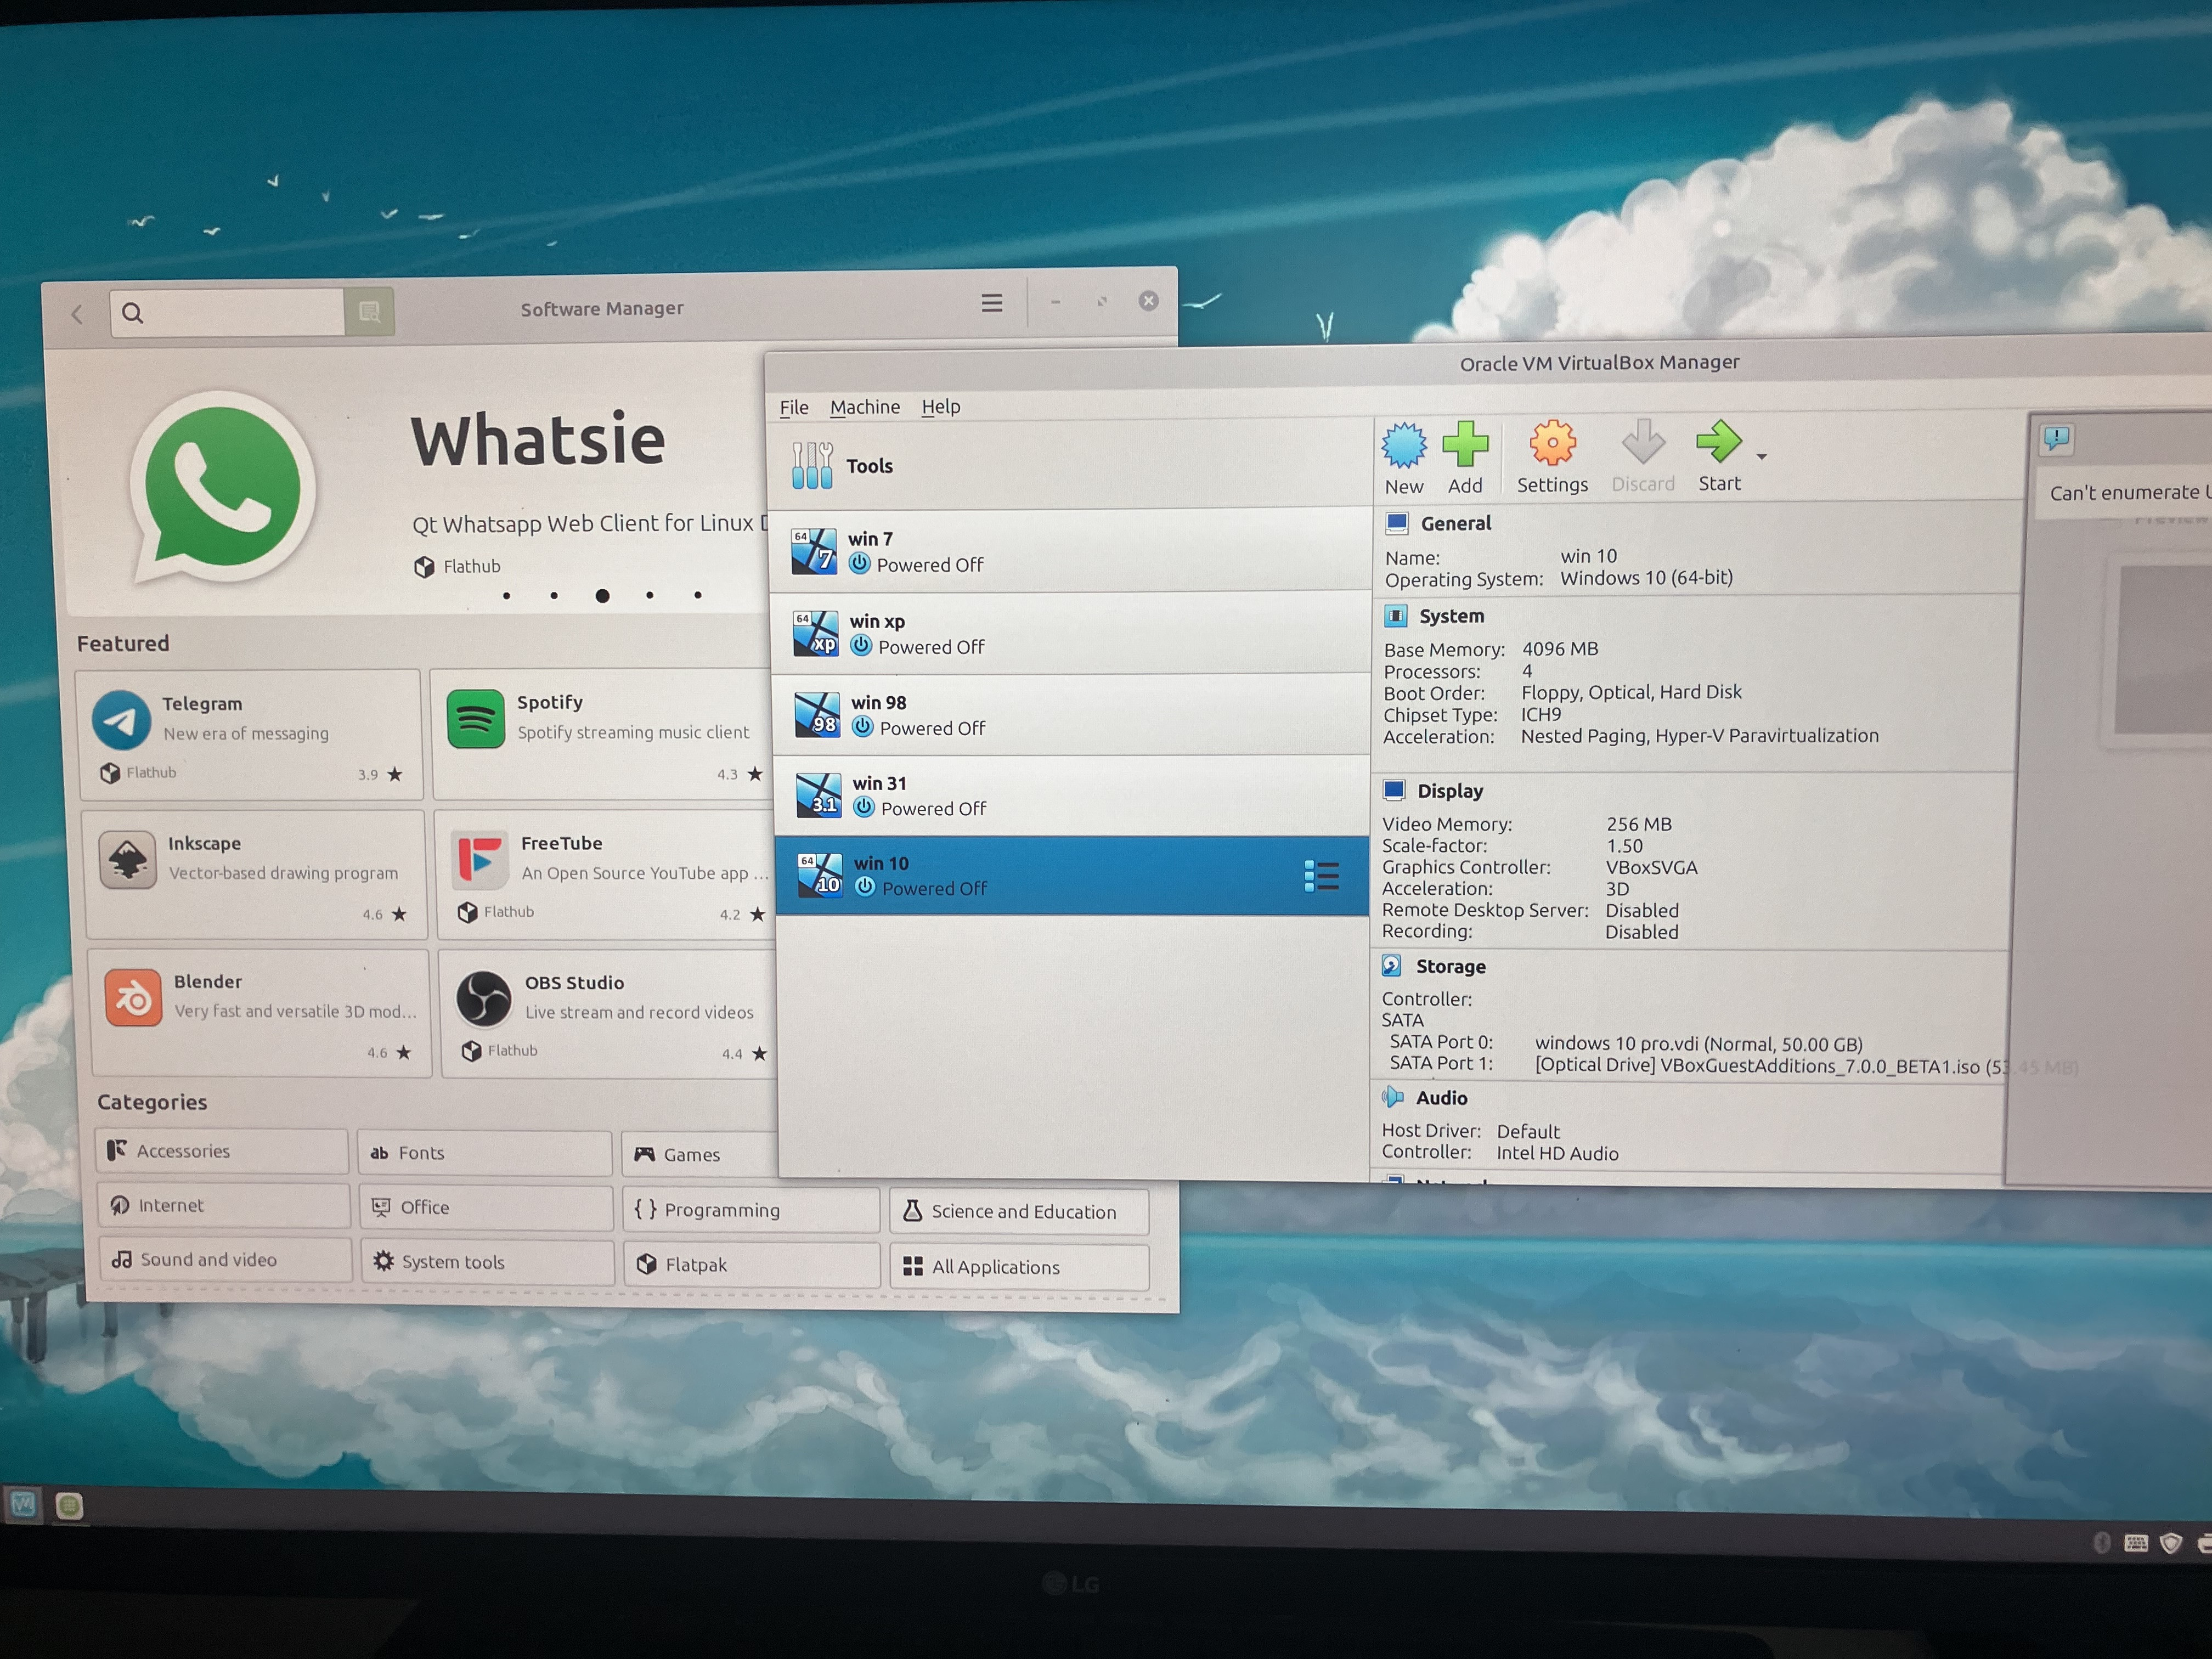This screenshot has height=1659, width=2212.
Task: Click the Storage disk icon
Action: pos(1392,965)
